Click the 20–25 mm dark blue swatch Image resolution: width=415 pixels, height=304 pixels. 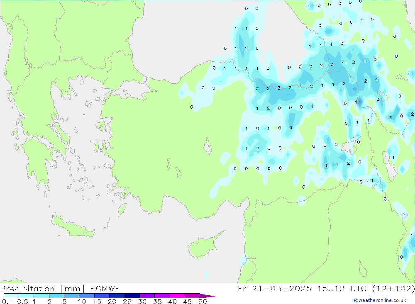(117, 296)
